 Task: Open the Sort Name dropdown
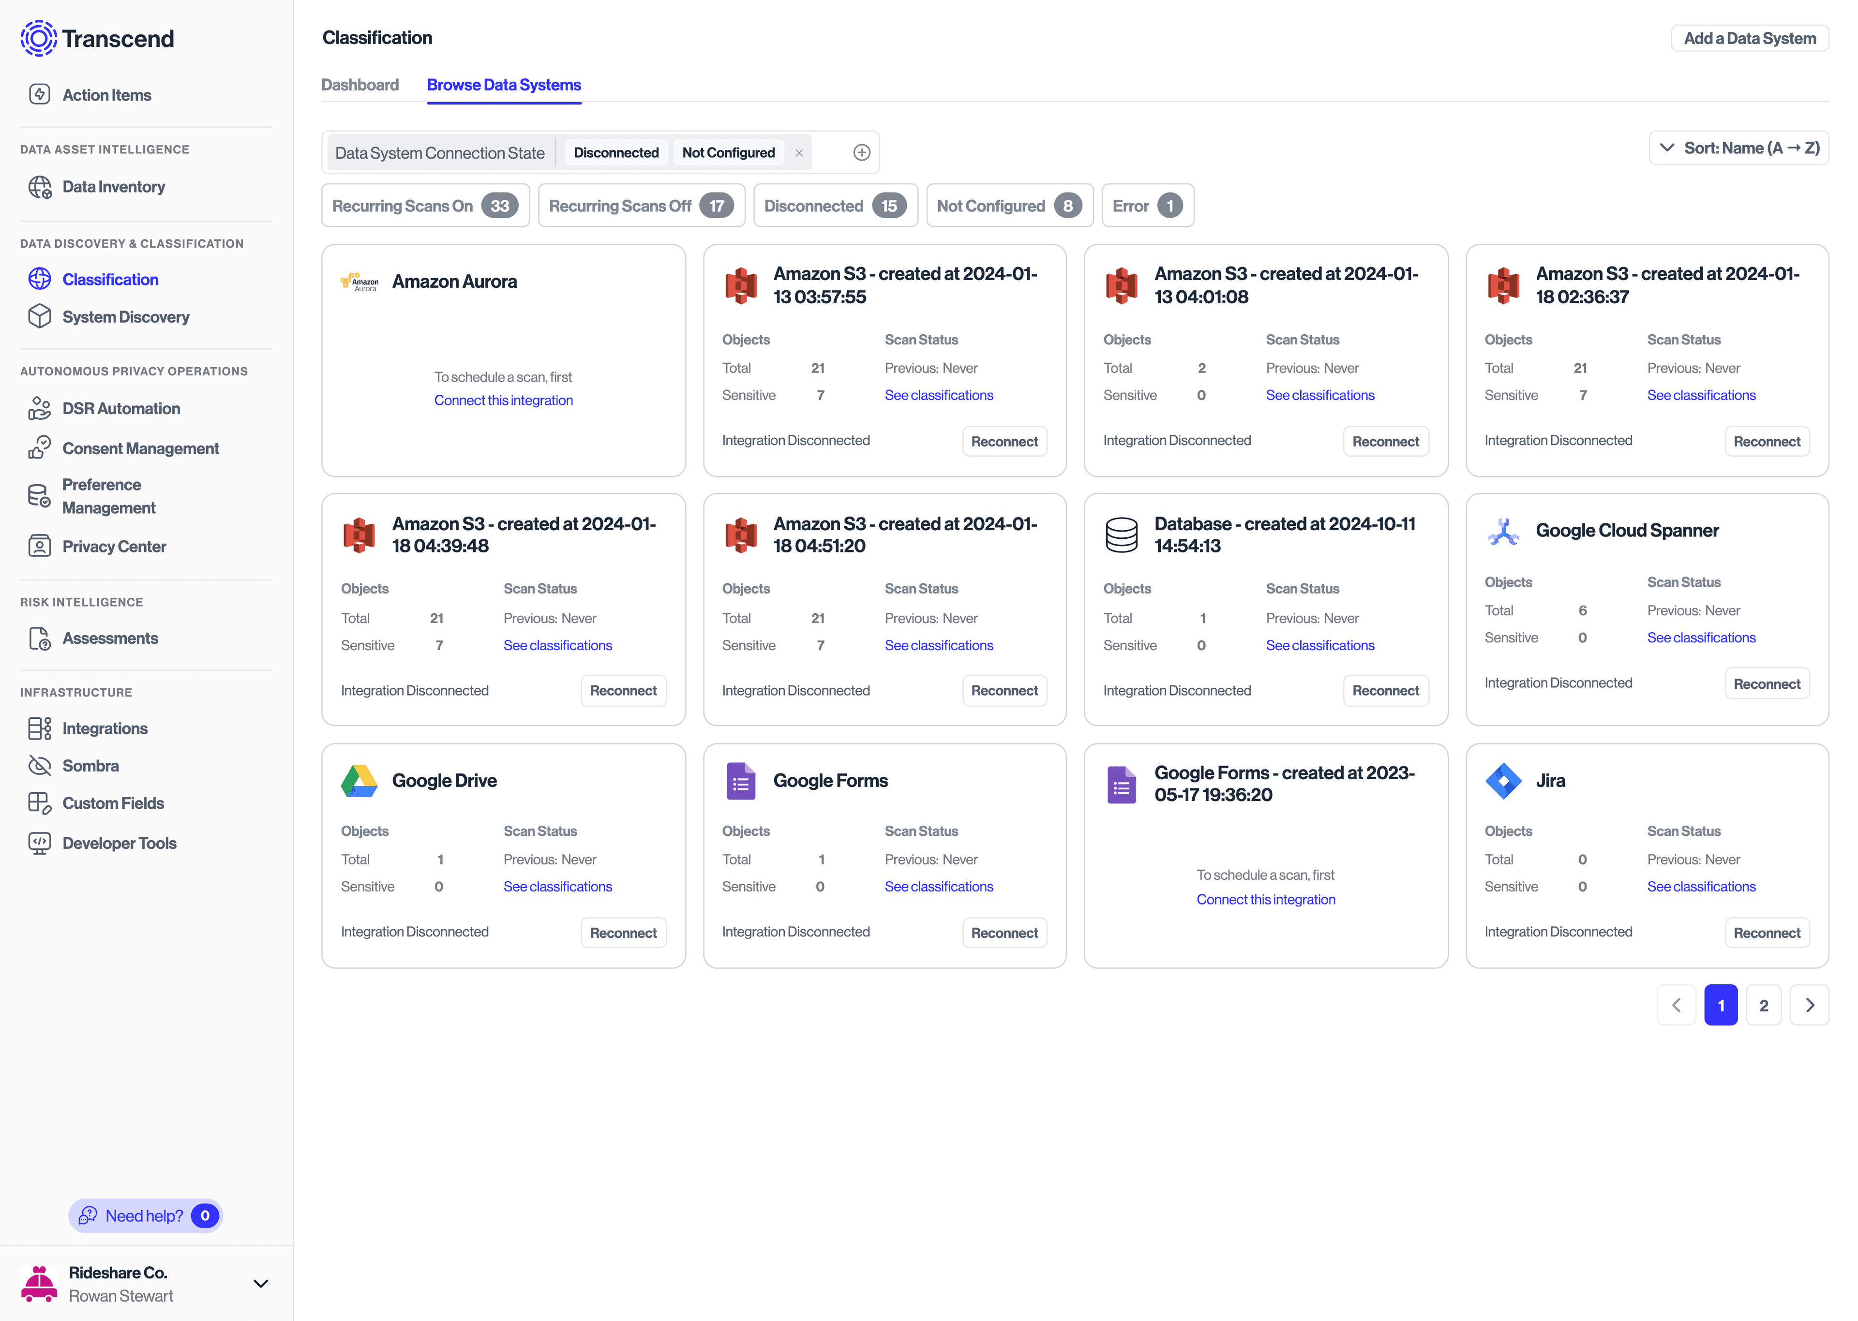pyautogui.click(x=1738, y=147)
